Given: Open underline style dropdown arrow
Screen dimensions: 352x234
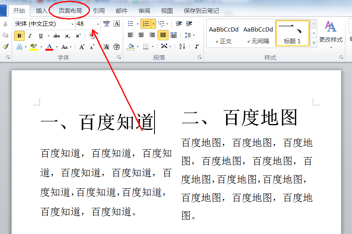Looking at the screenshot, I should (48, 36).
